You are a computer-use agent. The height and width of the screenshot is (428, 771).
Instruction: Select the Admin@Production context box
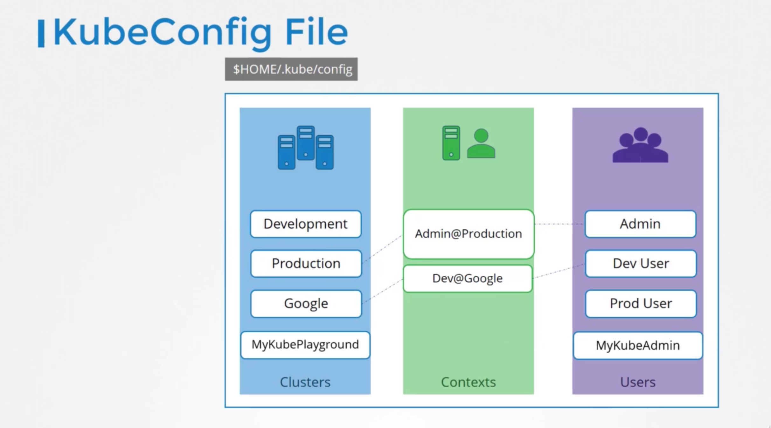tap(468, 234)
